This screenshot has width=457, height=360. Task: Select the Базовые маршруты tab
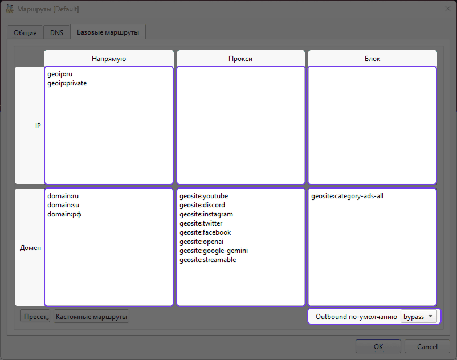(108, 32)
